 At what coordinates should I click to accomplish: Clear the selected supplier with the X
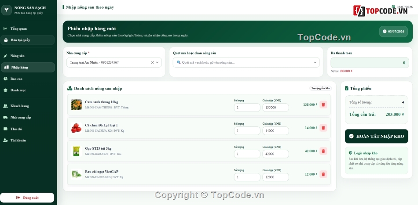pyautogui.click(x=153, y=62)
